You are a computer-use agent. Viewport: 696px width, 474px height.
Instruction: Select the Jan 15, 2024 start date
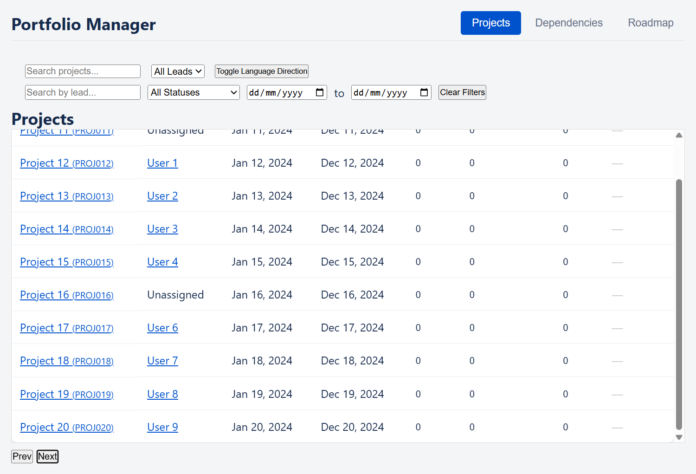pos(262,262)
